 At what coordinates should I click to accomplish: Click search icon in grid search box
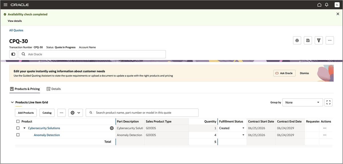(x=91, y=113)
